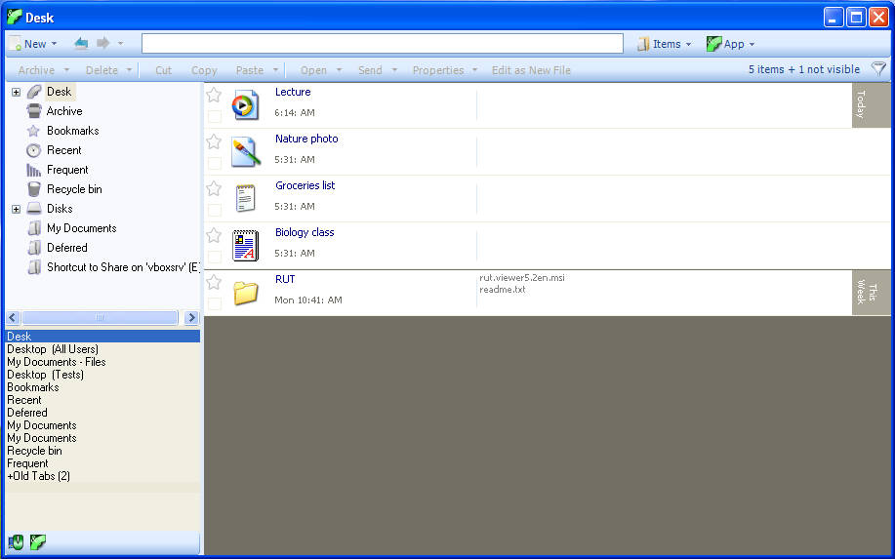Tick the checkbox for Groceries list
Image resolution: width=895 pixels, height=559 pixels.
point(215,210)
